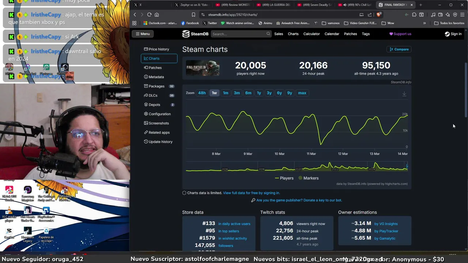The width and height of the screenshot is (468, 263).
Task: Open Hogwarts Legacy desktop shortcut
Action: click(28, 235)
